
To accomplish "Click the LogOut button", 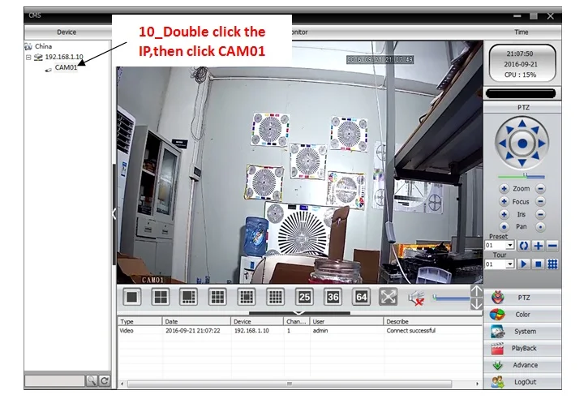I will click(x=522, y=382).
